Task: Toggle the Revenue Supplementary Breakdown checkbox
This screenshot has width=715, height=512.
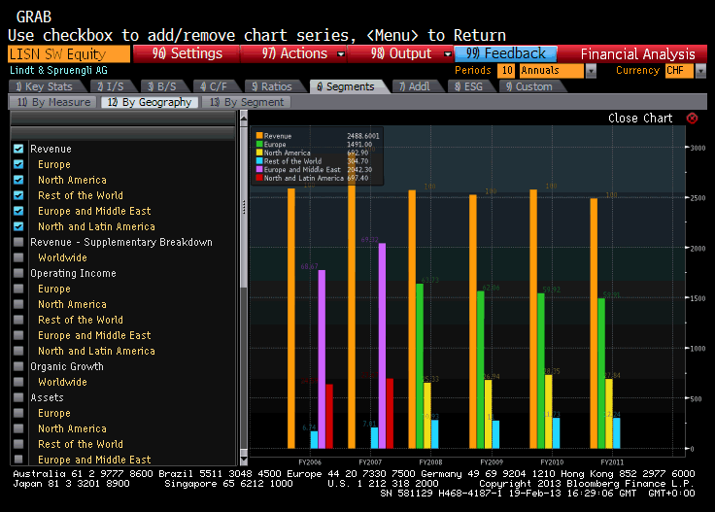Action: point(18,242)
